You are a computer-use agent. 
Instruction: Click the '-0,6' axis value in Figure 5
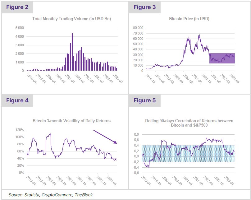(x=136, y=173)
